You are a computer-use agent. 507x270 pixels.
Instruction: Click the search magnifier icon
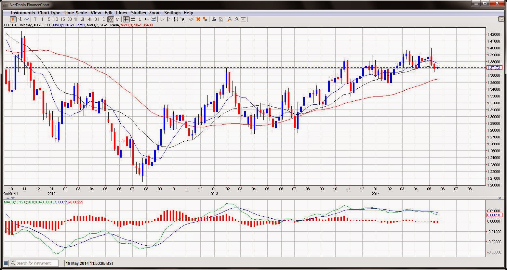(x=13, y=263)
